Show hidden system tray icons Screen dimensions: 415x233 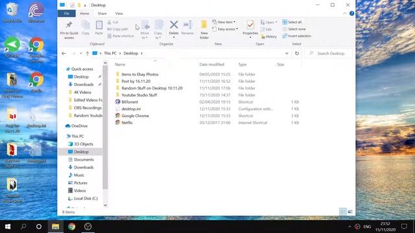click(x=350, y=227)
